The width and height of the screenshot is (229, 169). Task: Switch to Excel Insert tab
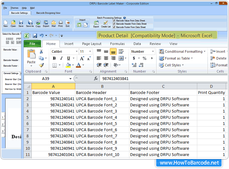(x=69, y=44)
